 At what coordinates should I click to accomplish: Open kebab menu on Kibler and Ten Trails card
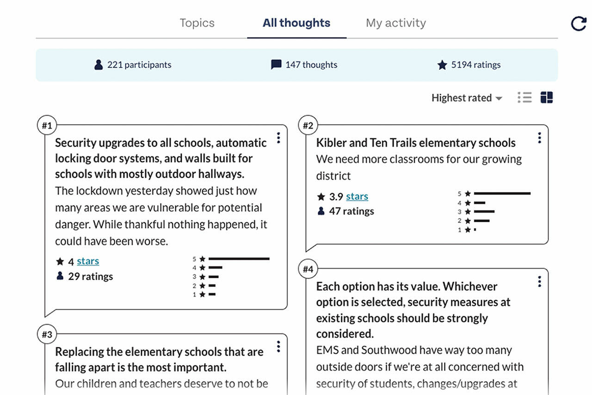tap(539, 138)
